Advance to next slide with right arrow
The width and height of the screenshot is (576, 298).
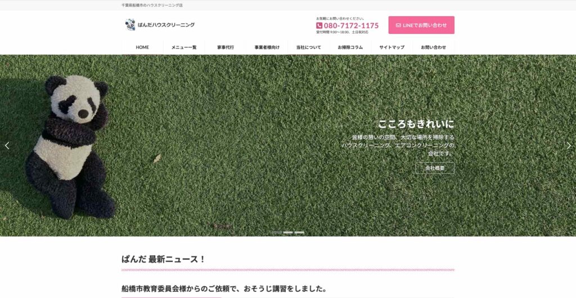coord(569,146)
